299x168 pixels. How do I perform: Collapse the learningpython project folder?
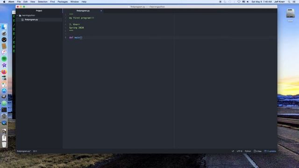click(x=17, y=15)
